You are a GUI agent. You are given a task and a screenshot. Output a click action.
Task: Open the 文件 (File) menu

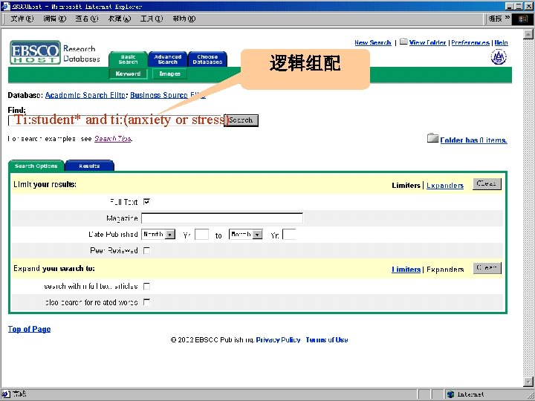point(22,19)
